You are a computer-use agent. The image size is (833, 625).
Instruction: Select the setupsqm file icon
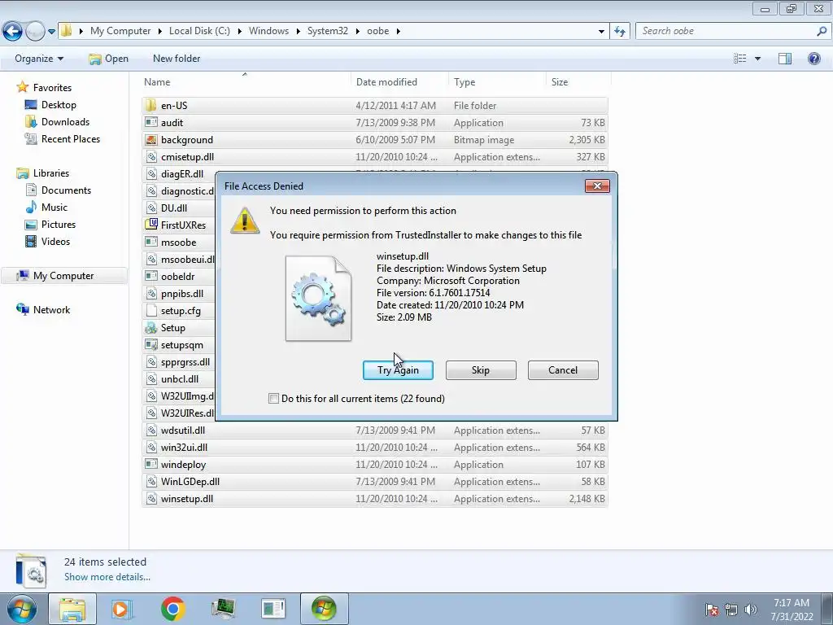point(150,344)
